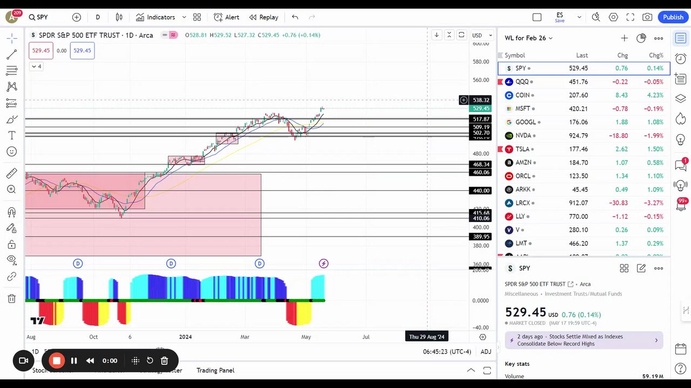
Task: Enter fullscreen mode icon
Action: (630, 17)
